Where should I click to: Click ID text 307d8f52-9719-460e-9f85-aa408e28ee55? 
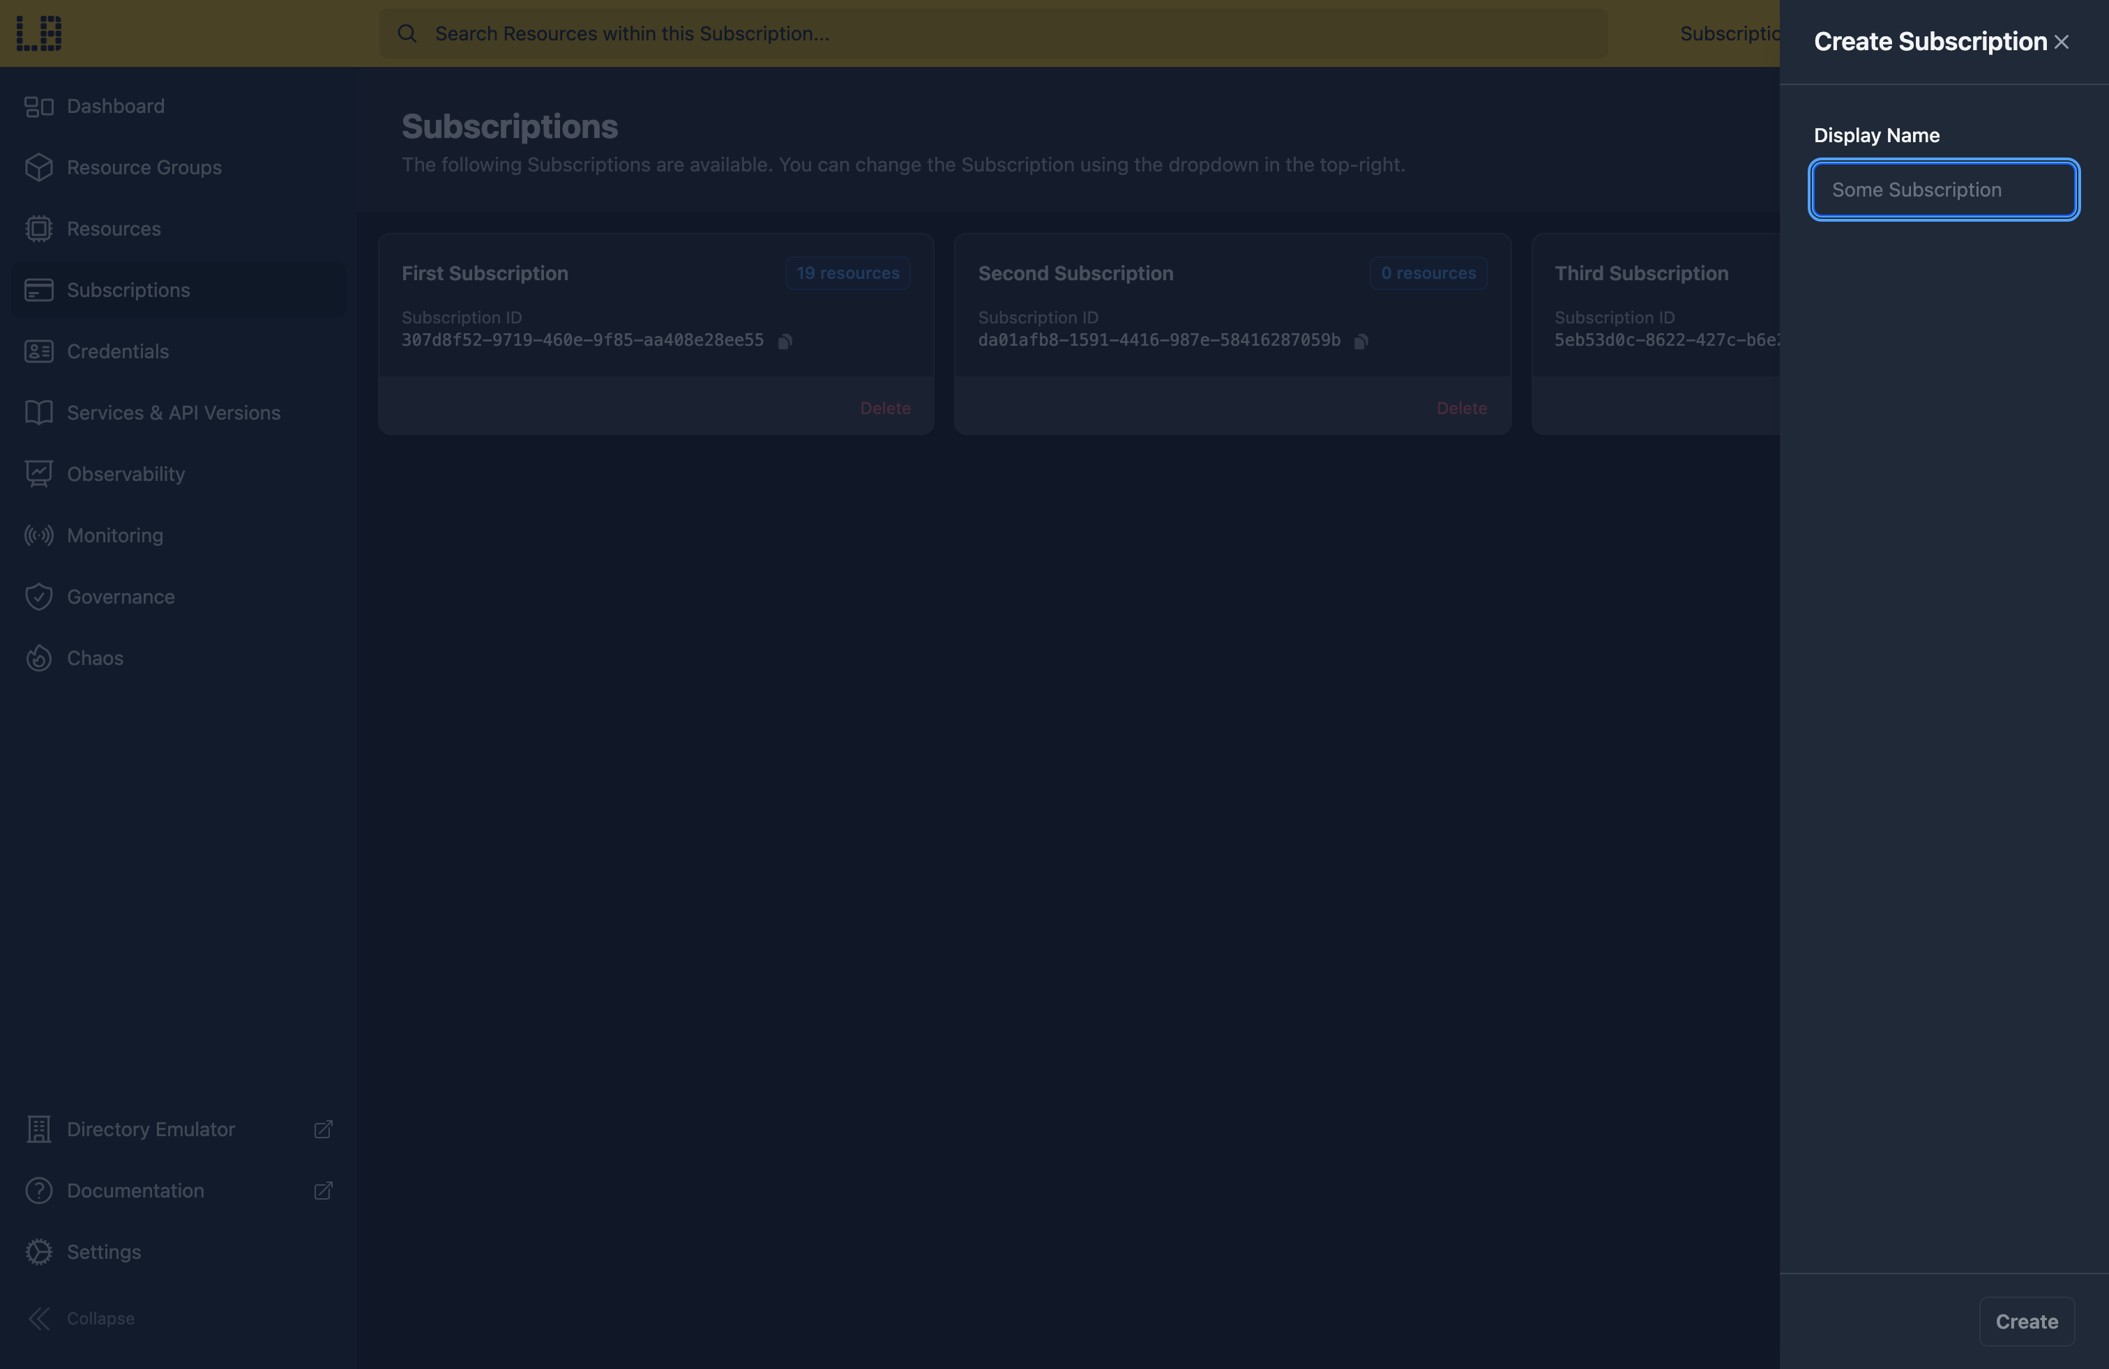[582, 340]
